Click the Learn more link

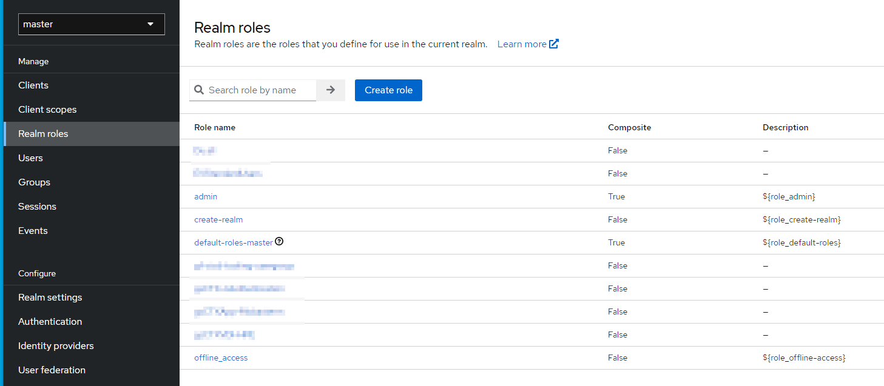520,43
